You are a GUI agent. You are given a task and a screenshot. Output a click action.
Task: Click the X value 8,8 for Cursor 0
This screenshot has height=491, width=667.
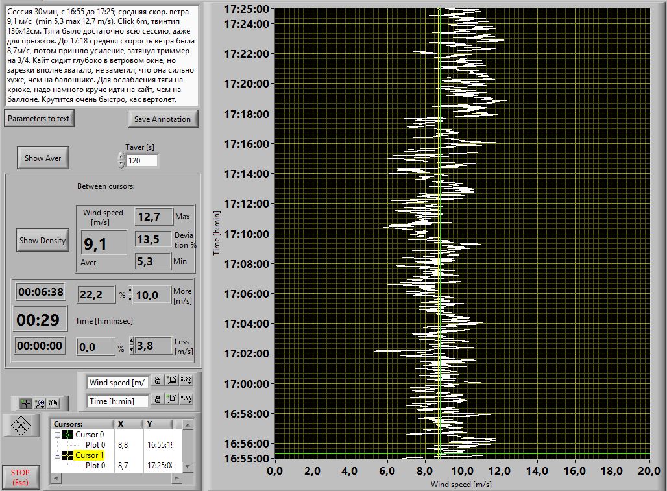(x=123, y=445)
